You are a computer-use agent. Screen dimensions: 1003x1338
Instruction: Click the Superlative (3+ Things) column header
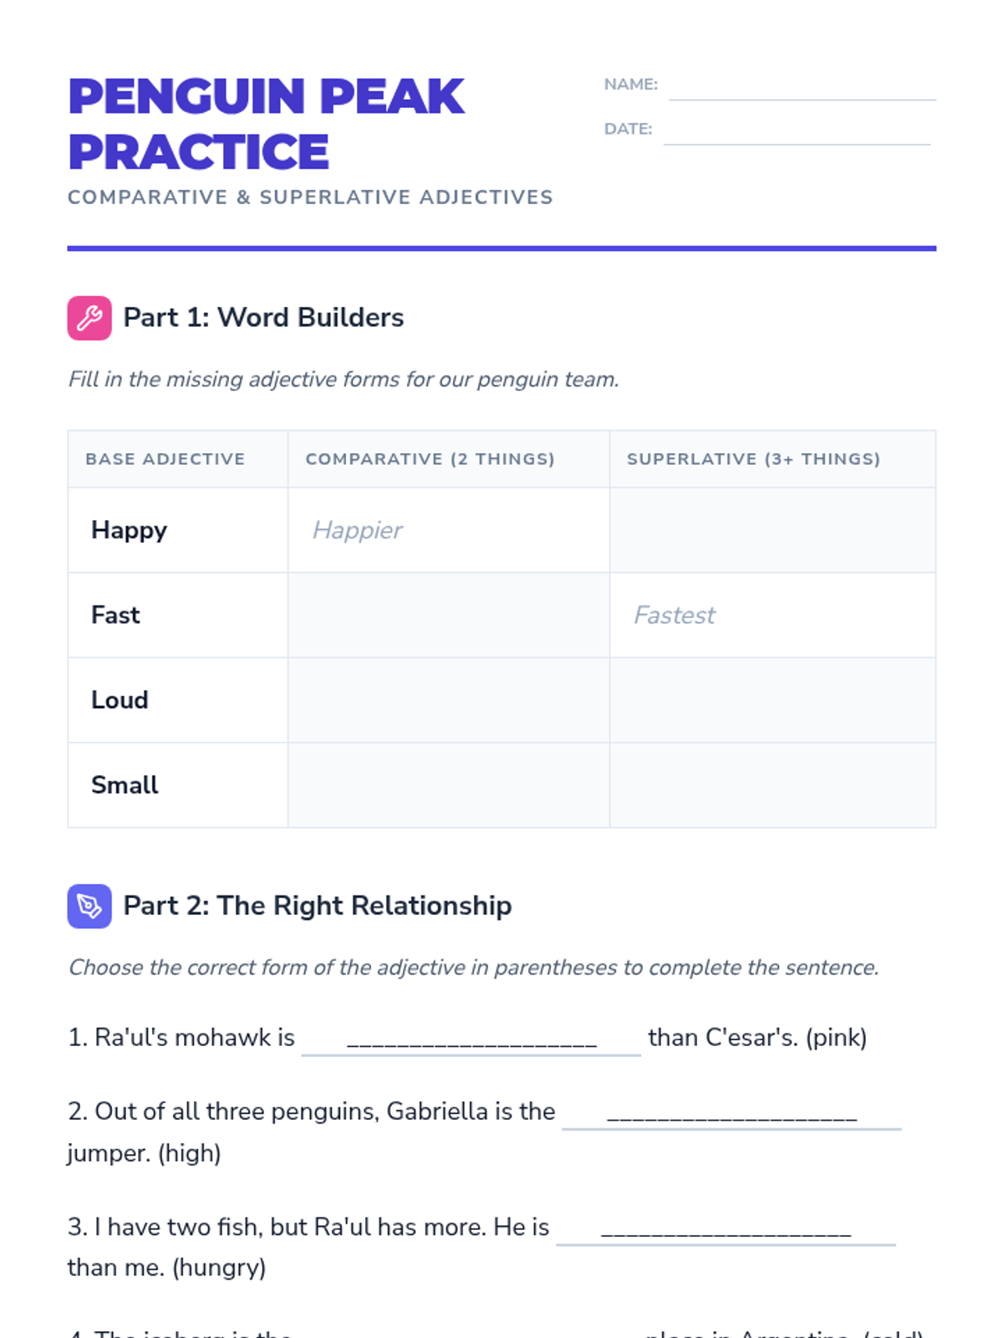753,459
